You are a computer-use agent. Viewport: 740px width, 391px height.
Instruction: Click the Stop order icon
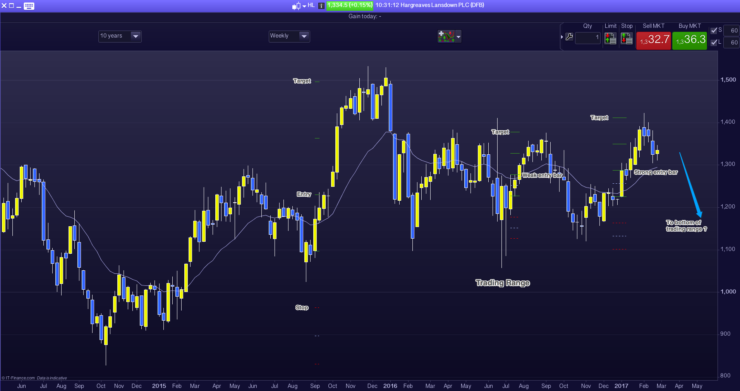[627, 38]
